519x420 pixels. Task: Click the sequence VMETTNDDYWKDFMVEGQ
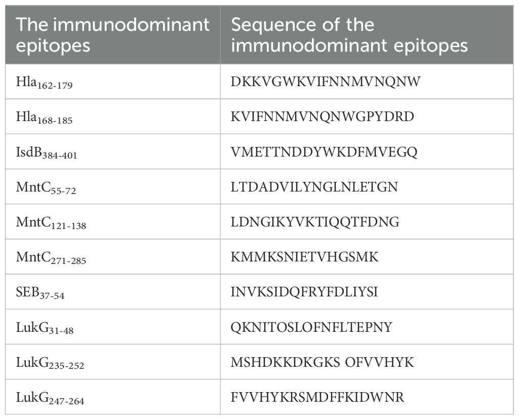(324, 151)
